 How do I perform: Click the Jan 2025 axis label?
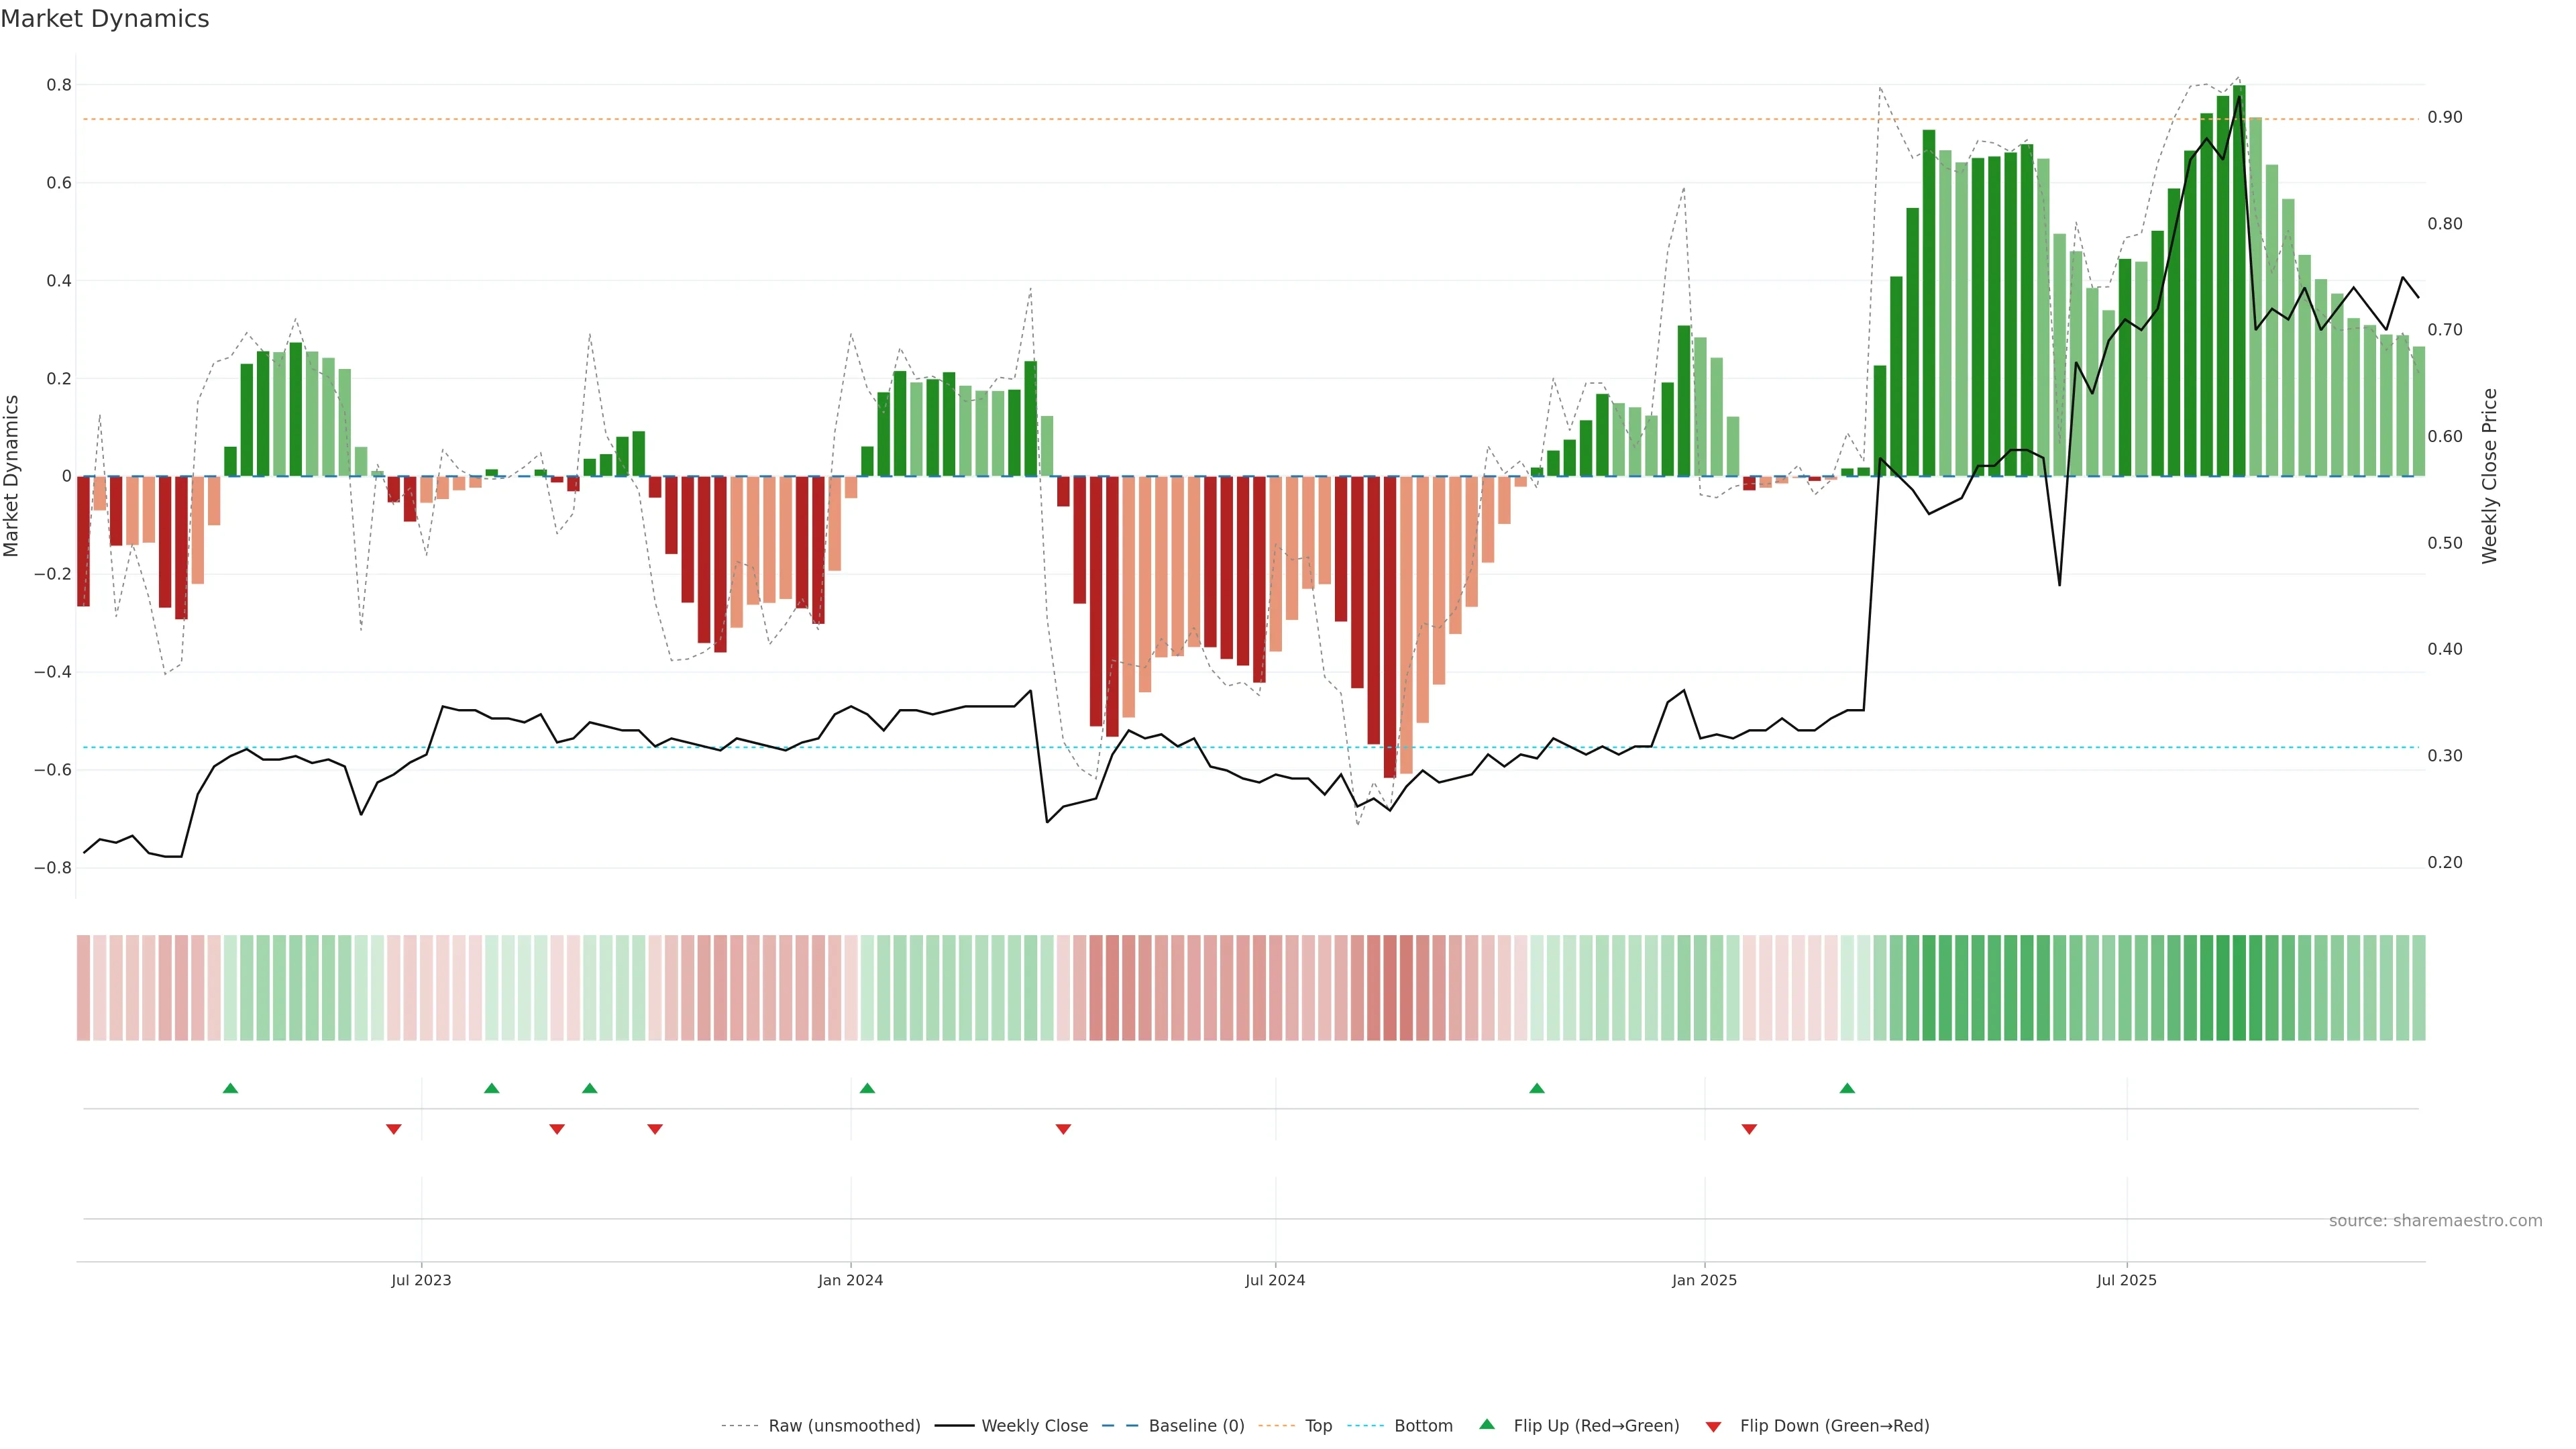click(x=1704, y=1281)
